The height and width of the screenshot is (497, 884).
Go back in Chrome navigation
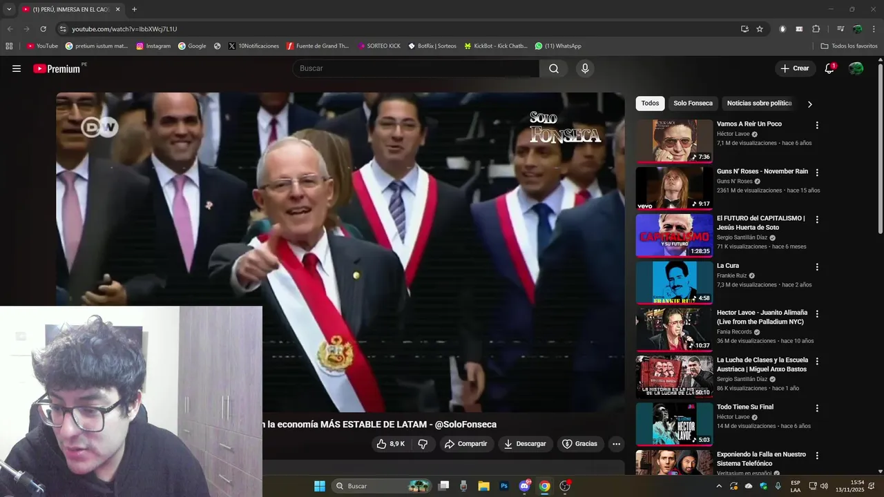coord(10,29)
